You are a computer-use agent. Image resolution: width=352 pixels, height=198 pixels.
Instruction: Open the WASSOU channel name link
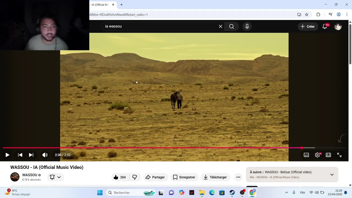30,175
